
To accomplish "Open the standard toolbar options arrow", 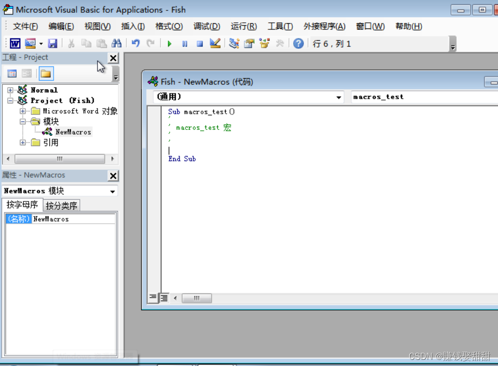I will 453,44.
